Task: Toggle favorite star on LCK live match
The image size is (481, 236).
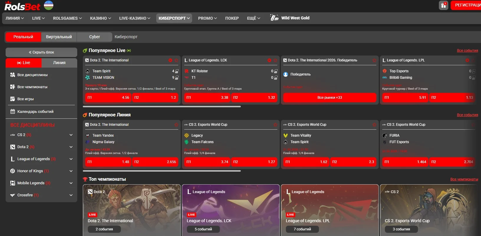Action: 275,60
